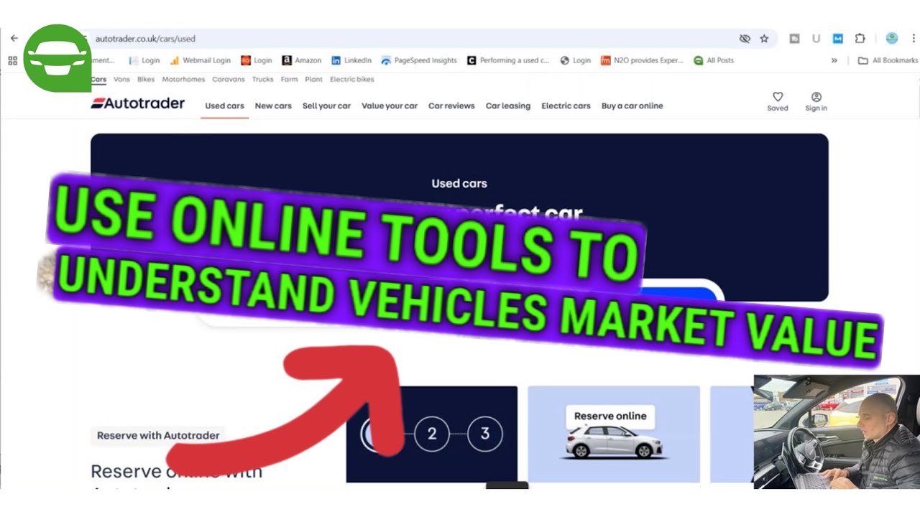The width and height of the screenshot is (920, 517).
Task: Select Electric bikes in top category bar
Action: point(352,80)
